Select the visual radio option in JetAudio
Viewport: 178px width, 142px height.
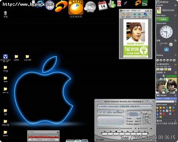127,121
